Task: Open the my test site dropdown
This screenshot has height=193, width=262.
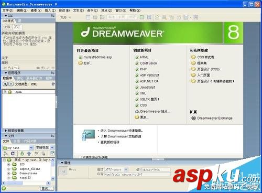Action: pos(31,148)
